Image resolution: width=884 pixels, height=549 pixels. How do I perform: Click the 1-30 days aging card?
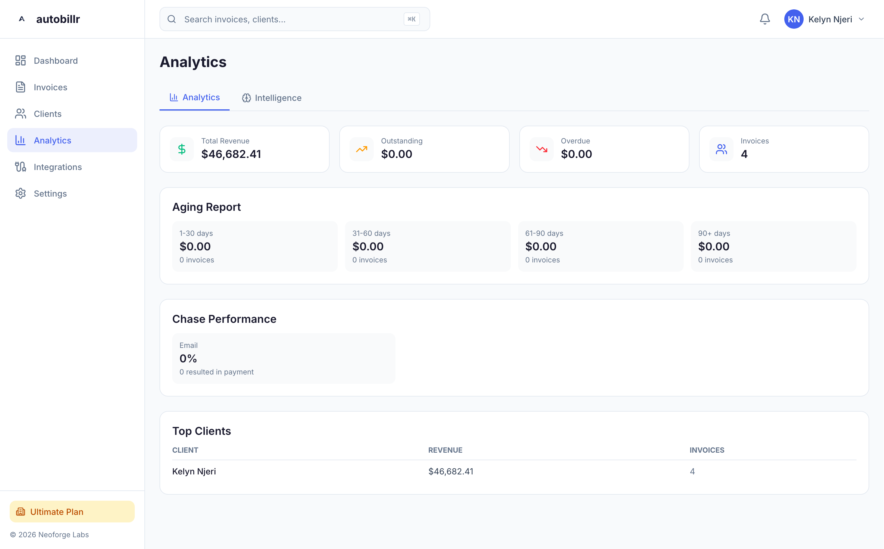click(255, 246)
